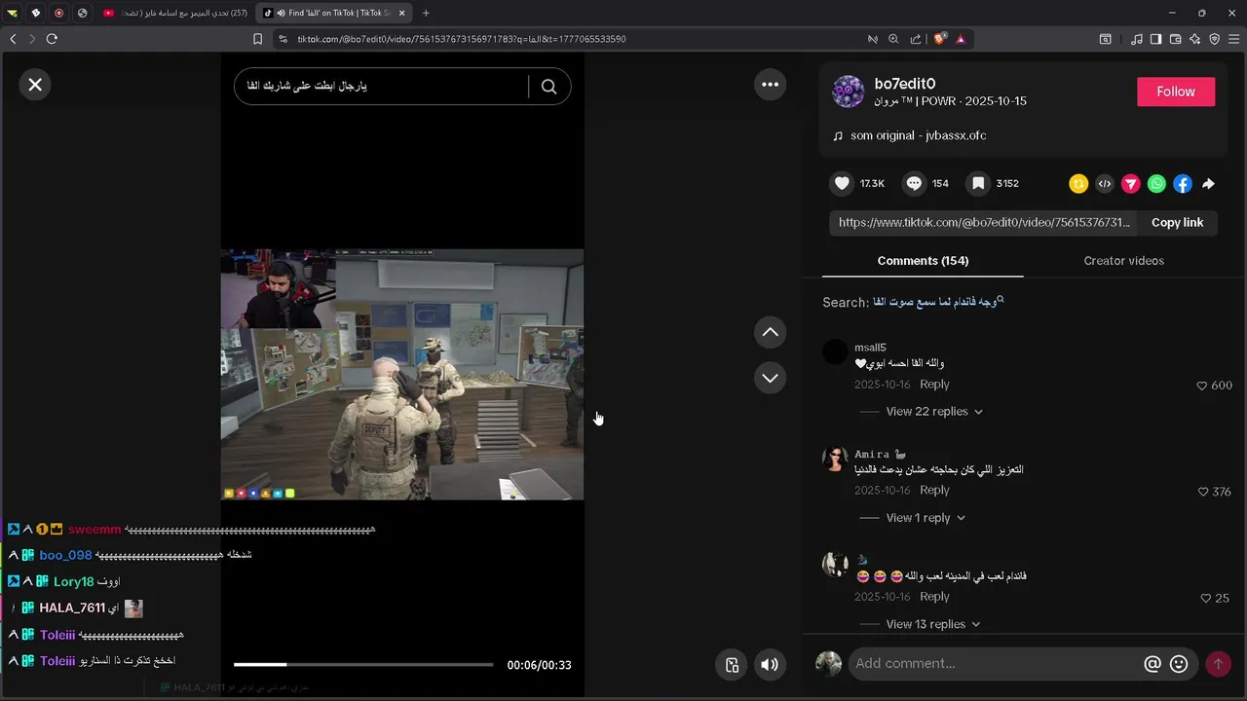The width and height of the screenshot is (1247, 701).
Task: Open the browser hamburger main menu
Action: 1233,39
